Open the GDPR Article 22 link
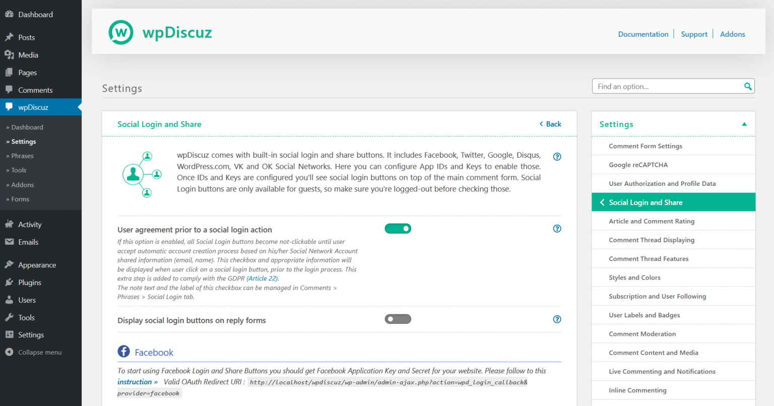This screenshot has height=406, width=774. pyautogui.click(x=262, y=278)
